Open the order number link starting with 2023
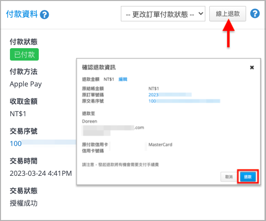 coord(170,94)
